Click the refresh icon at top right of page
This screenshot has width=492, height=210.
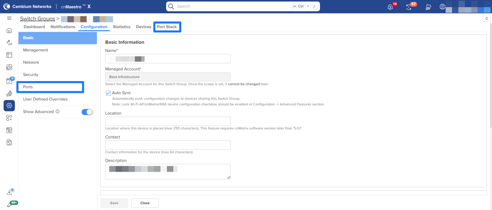tap(486, 19)
